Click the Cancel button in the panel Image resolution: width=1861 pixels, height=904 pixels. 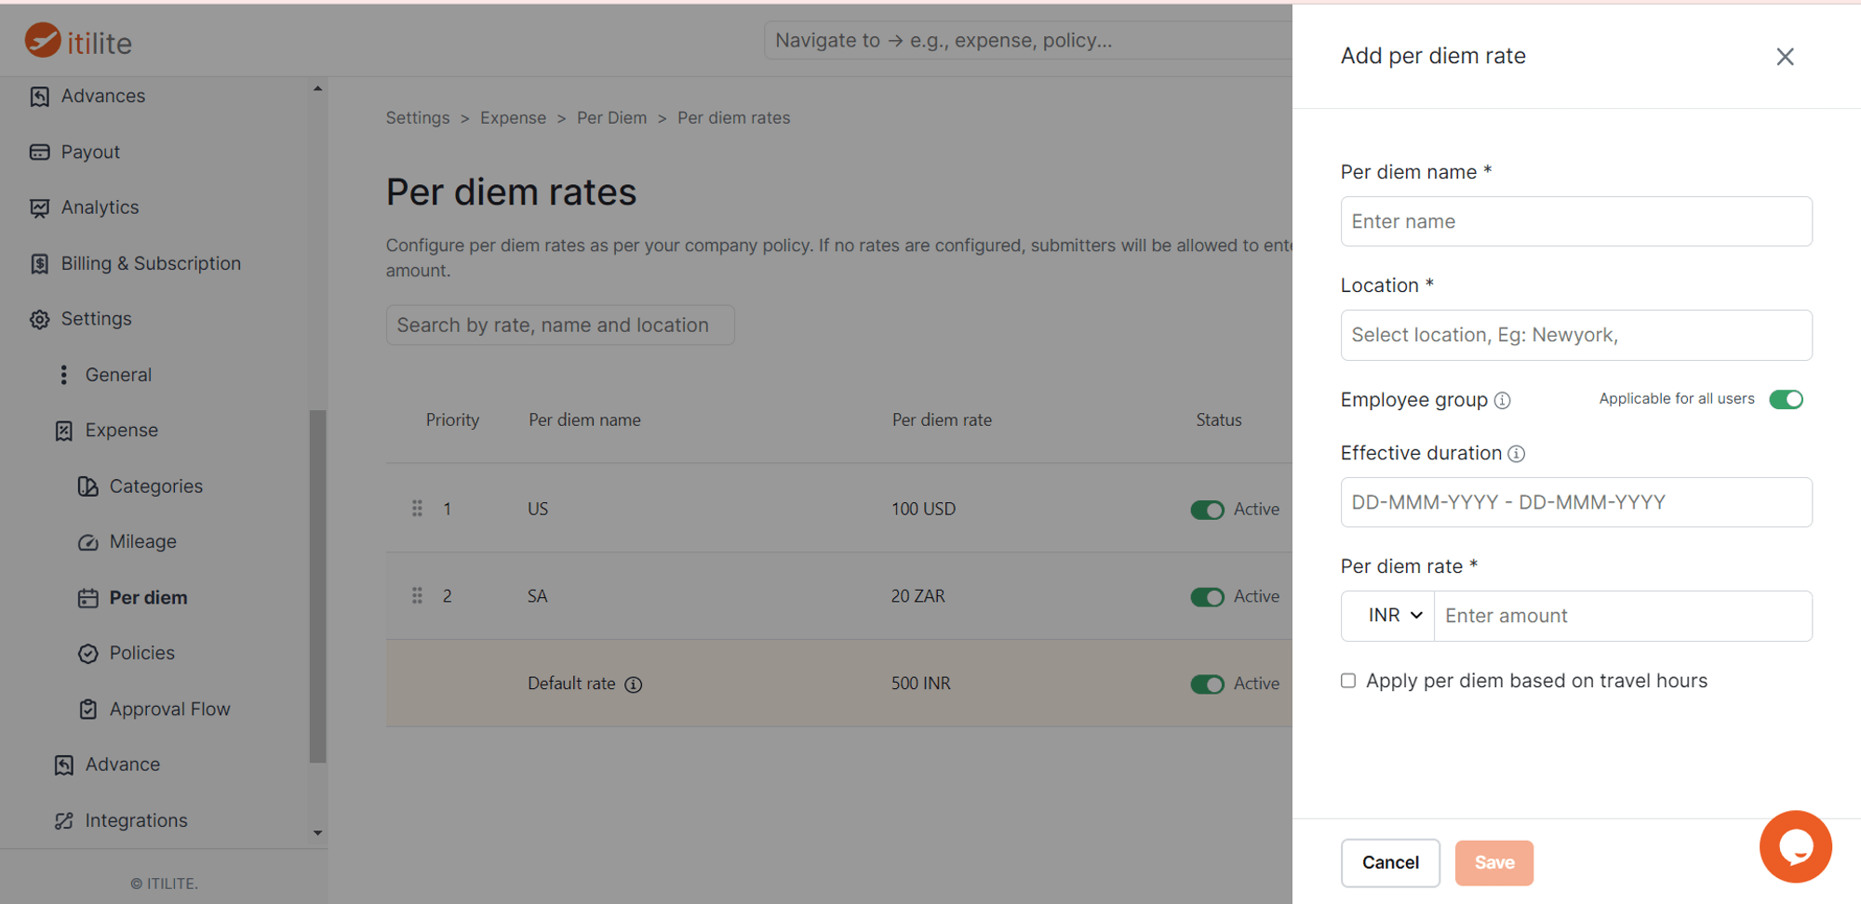(1390, 862)
